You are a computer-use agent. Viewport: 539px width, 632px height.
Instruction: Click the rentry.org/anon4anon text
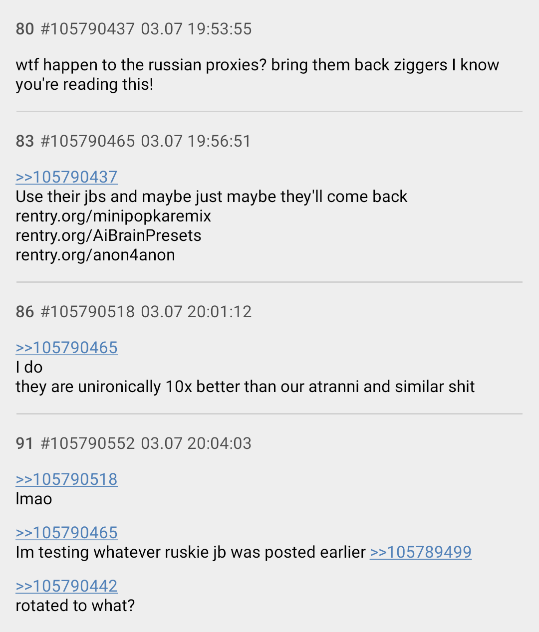[95, 255]
